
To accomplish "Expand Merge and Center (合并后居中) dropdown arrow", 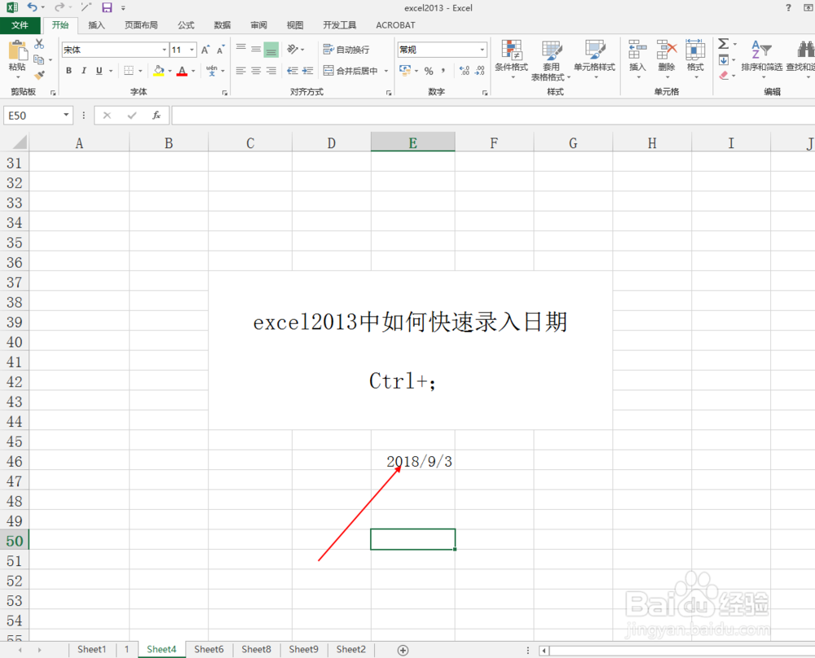I will (x=386, y=71).
